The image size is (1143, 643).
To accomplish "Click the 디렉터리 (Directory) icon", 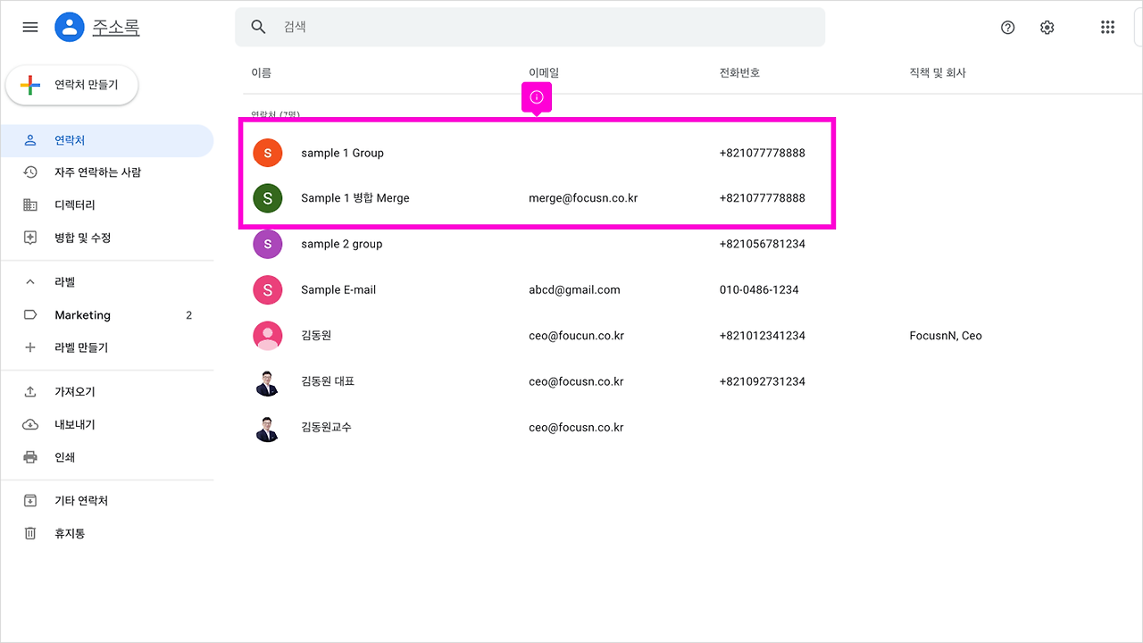I will click(x=29, y=205).
